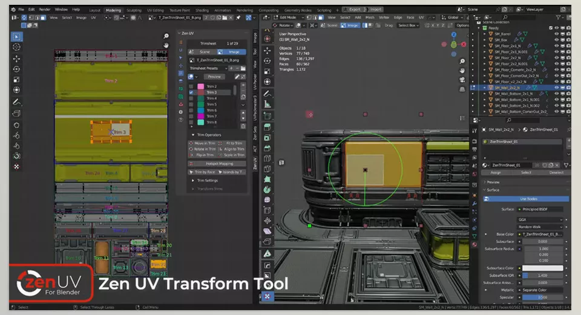Click the Assign material button
581x315 pixels.
pyautogui.click(x=496, y=172)
